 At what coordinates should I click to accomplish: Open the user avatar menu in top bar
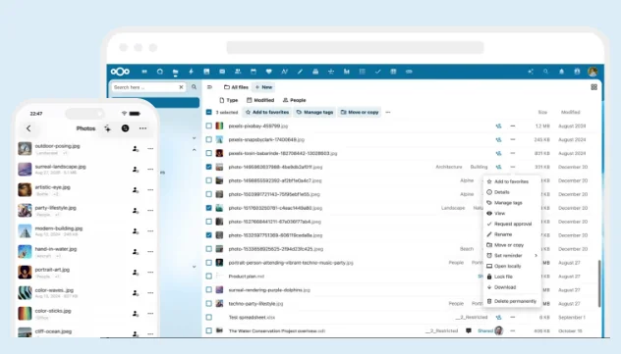coord(593,72)
